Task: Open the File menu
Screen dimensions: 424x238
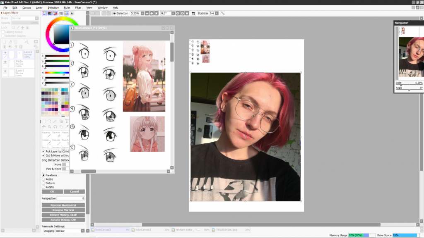Action: (5, 7)
